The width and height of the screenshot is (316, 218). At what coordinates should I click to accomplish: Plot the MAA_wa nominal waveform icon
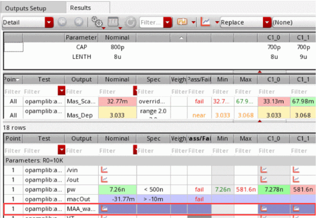(104, 209)
